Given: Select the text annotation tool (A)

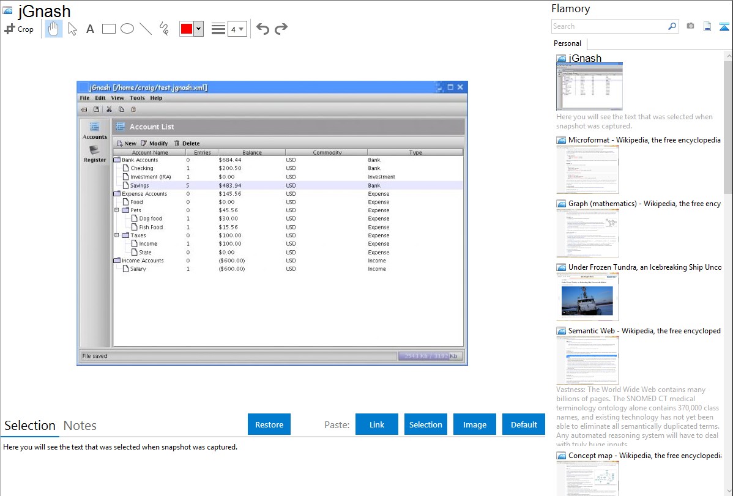Looking at the screenshot, I should click(x=90, y=29).
